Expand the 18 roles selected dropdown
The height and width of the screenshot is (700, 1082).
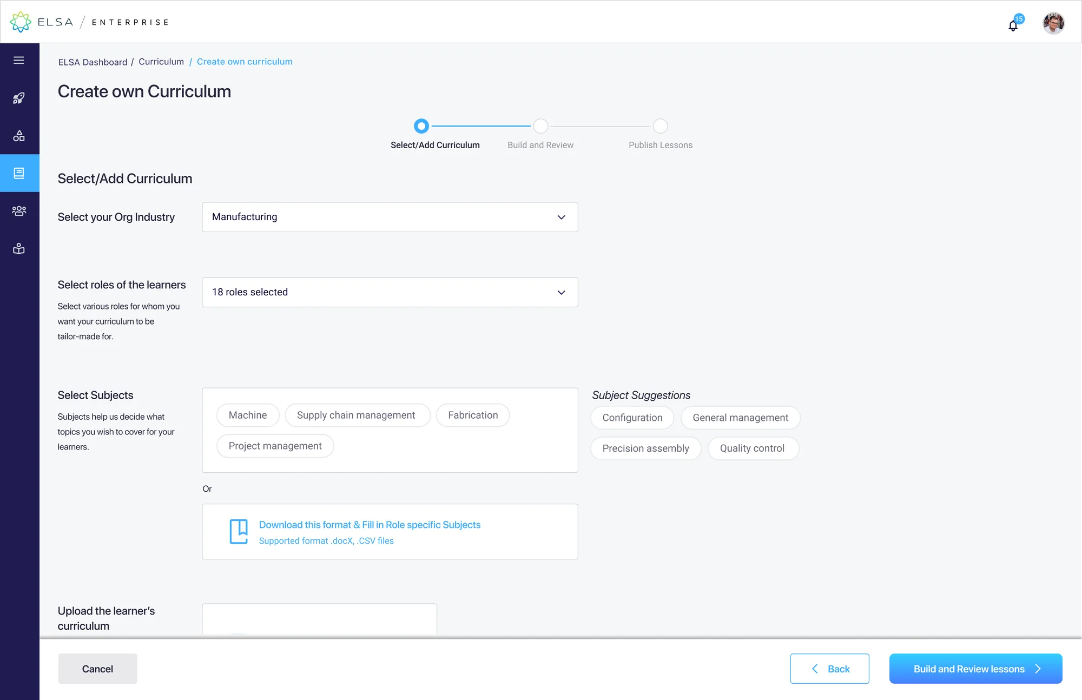pyautogui.click(x=390, y=292)
